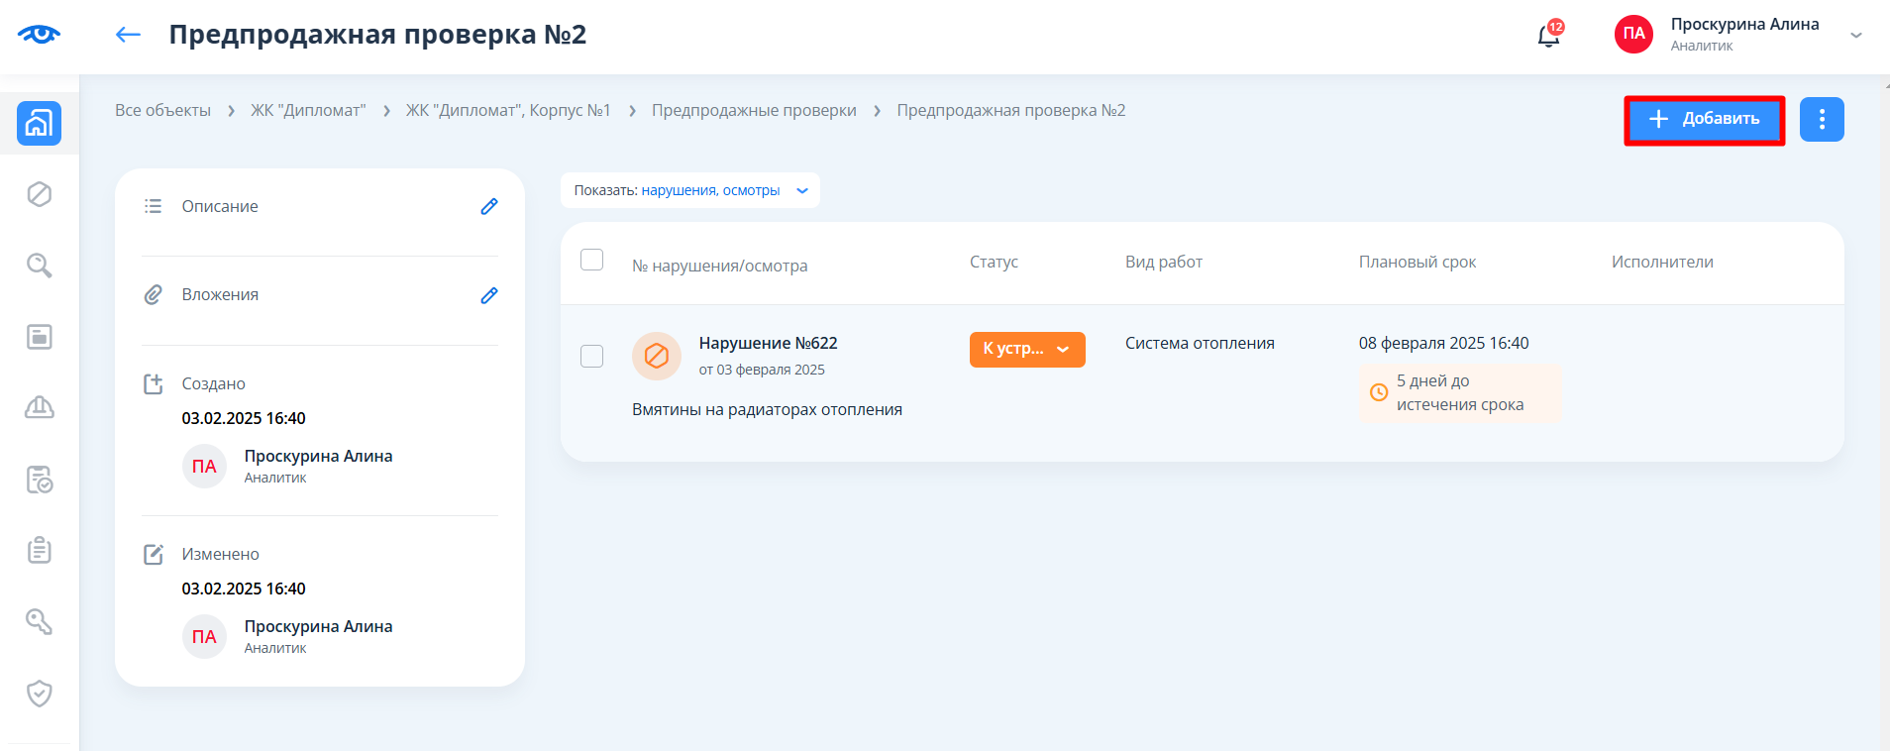The height and width of the screenshot is (751, 1890).
Task: Navigate to the Предпродажные проверки breadcrumb
Action: point(753,110)
